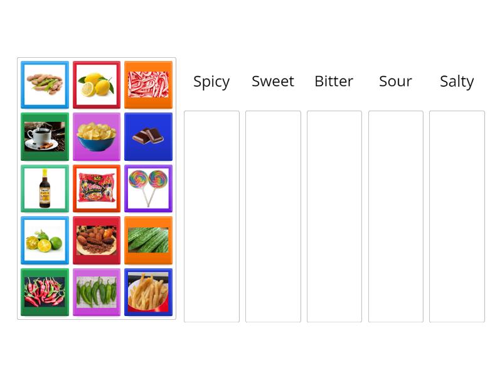Screen dimensions: 502x377
Task: Select the Bitter column header
Action: (x=334, y=81)
